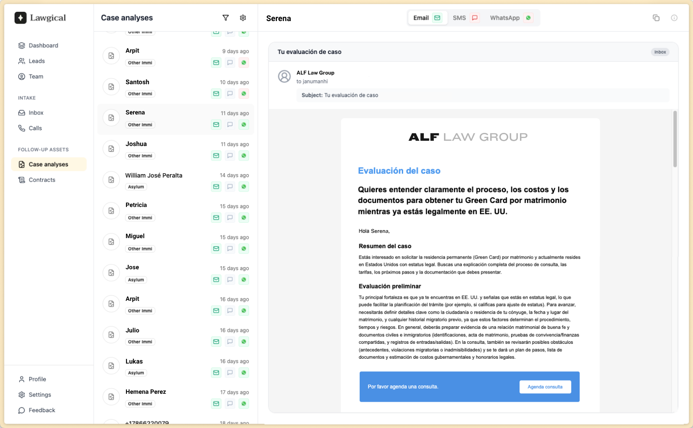693x428 pixels.
Task: Switch to the WhatsApp tab
Action: click(510, 18)
